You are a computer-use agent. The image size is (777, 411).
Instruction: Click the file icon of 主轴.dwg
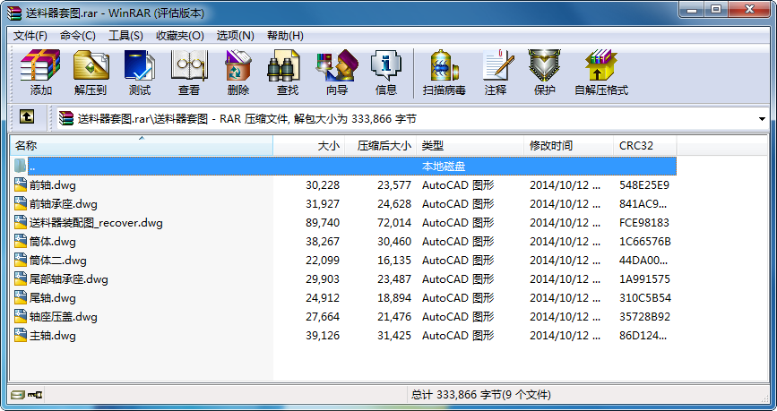click(x=21, y=335)
